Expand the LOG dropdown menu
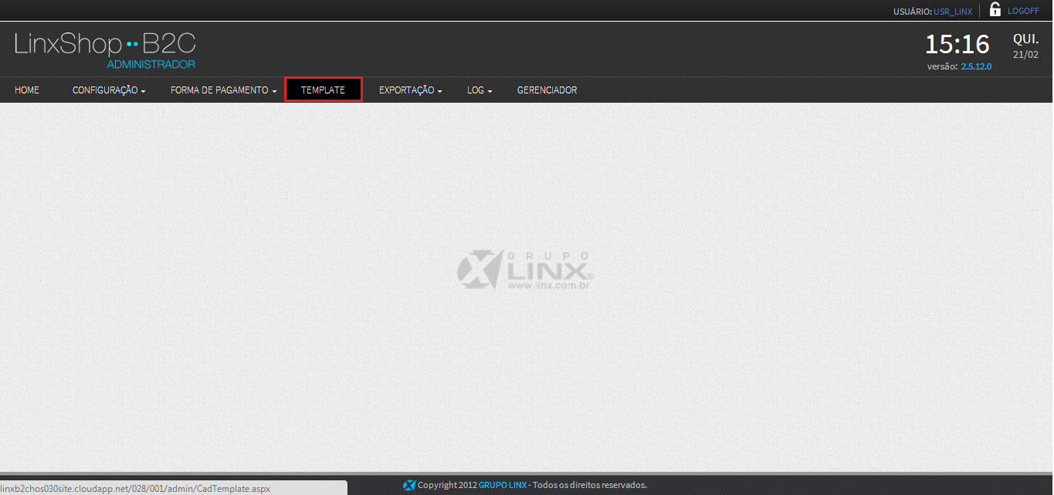The image size is (1054, 495). 480,90
